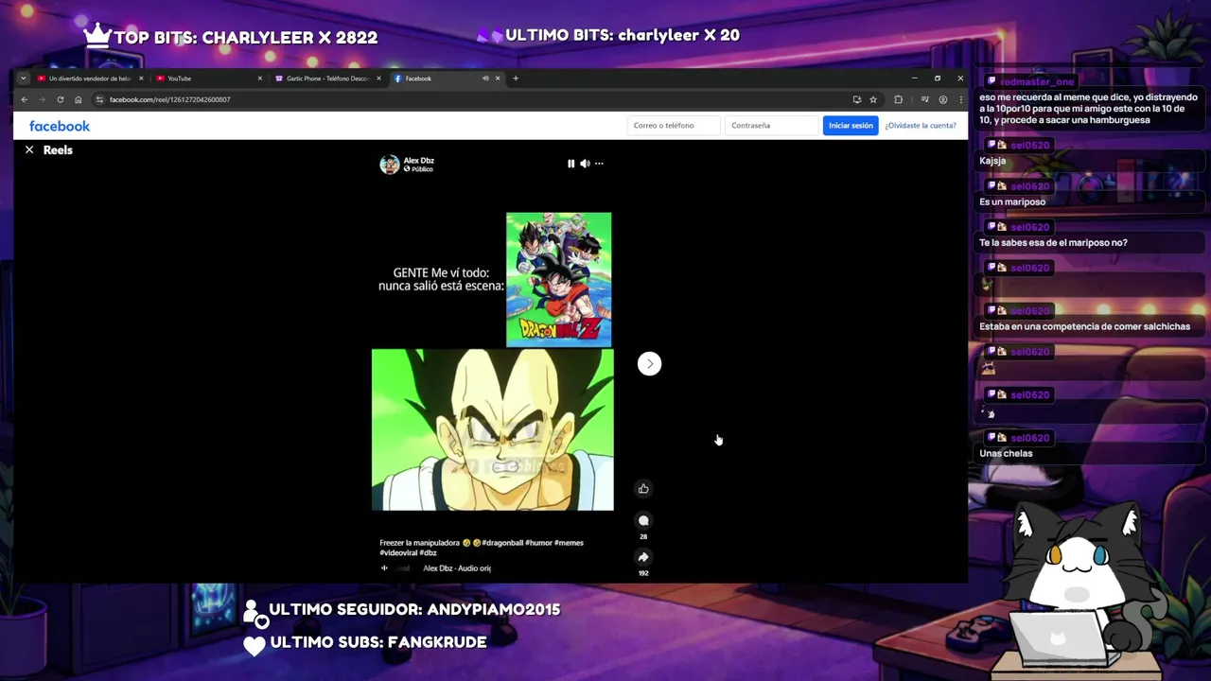Open the reel's three-dot options menu

pyautogui.click(x=599, y=164)
